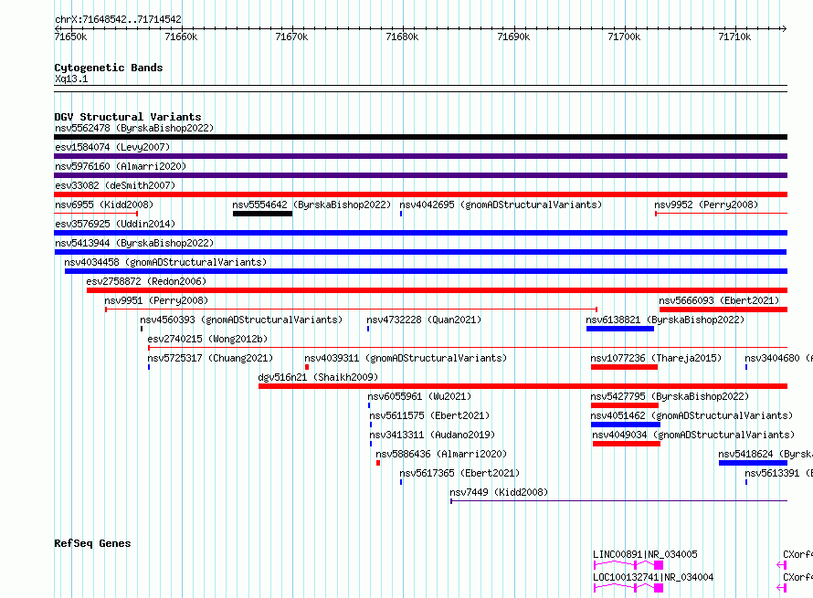Select nsv5886436 (Almarri2020) label

(441, 454)
